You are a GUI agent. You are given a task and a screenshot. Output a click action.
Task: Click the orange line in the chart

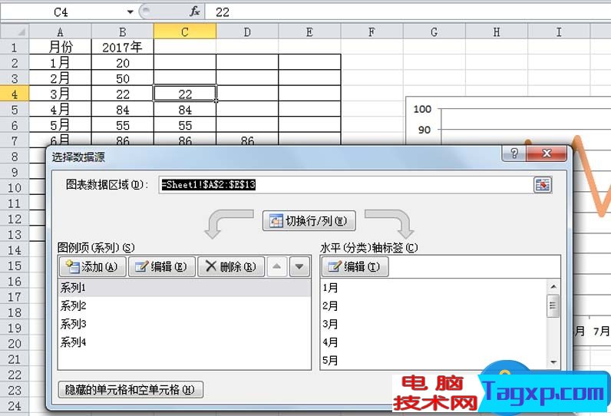[x=590, y=179]
